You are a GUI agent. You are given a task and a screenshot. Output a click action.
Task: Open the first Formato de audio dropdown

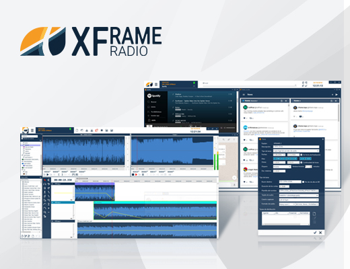287,204
